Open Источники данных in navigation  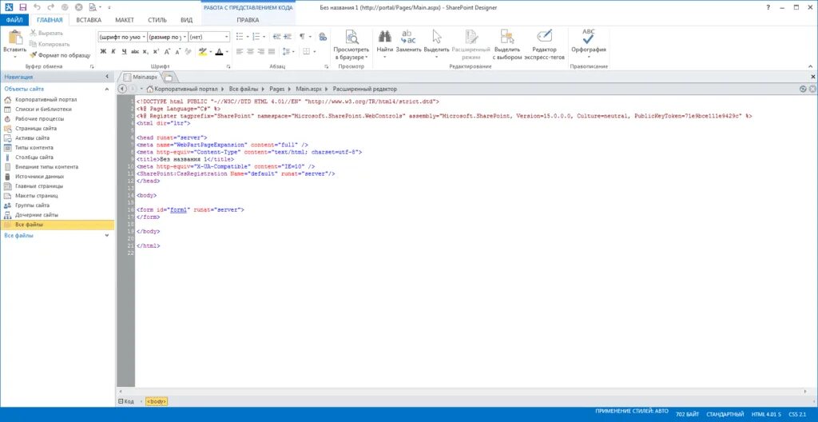click(x=40, y=177)
